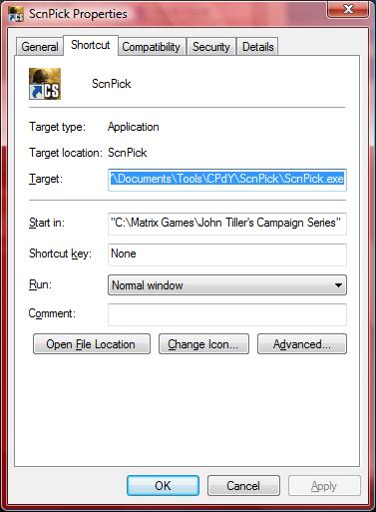The image size is (376, 512).
Task: Click the Target type label
Action: [57, 127]
